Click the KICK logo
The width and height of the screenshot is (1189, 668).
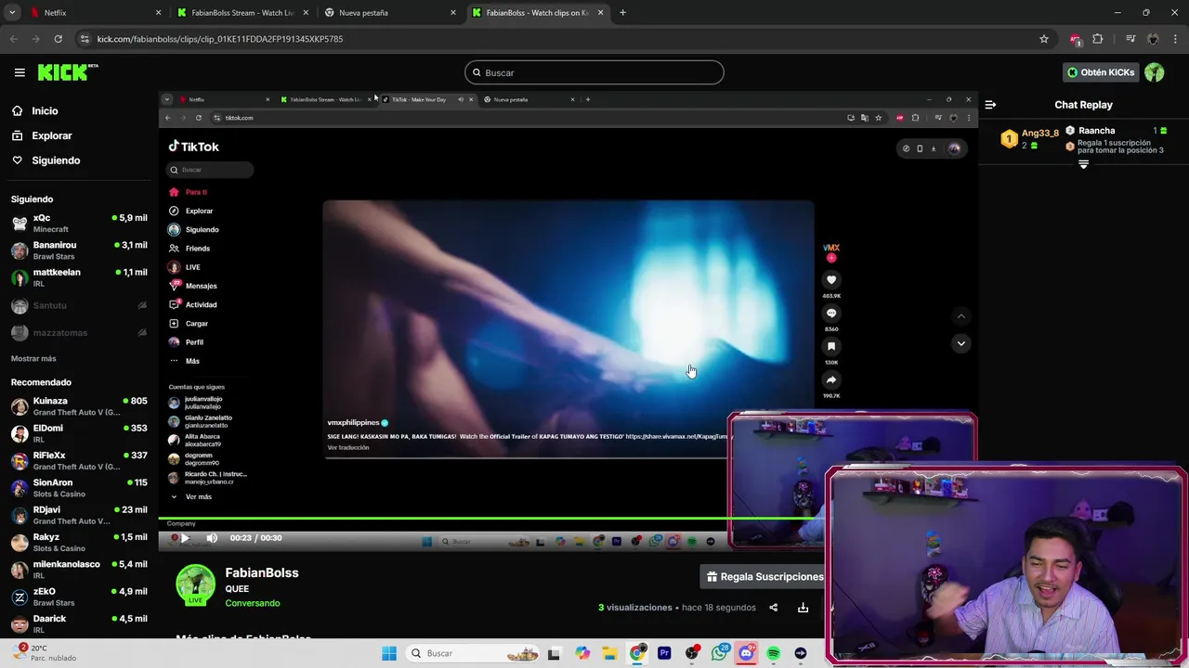point(67,72)
